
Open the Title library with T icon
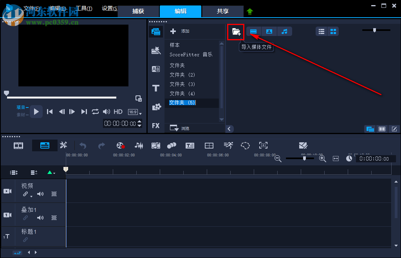156,88
